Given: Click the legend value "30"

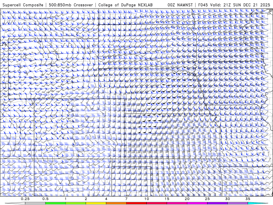Looking at the screenshot, I should (227, 199).
